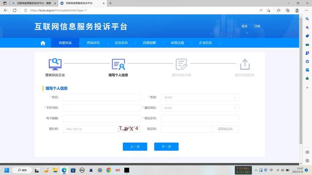
Task: Select the 我要投诉 navigation tab
Action: pyautogui.click(x=65, y=43)
